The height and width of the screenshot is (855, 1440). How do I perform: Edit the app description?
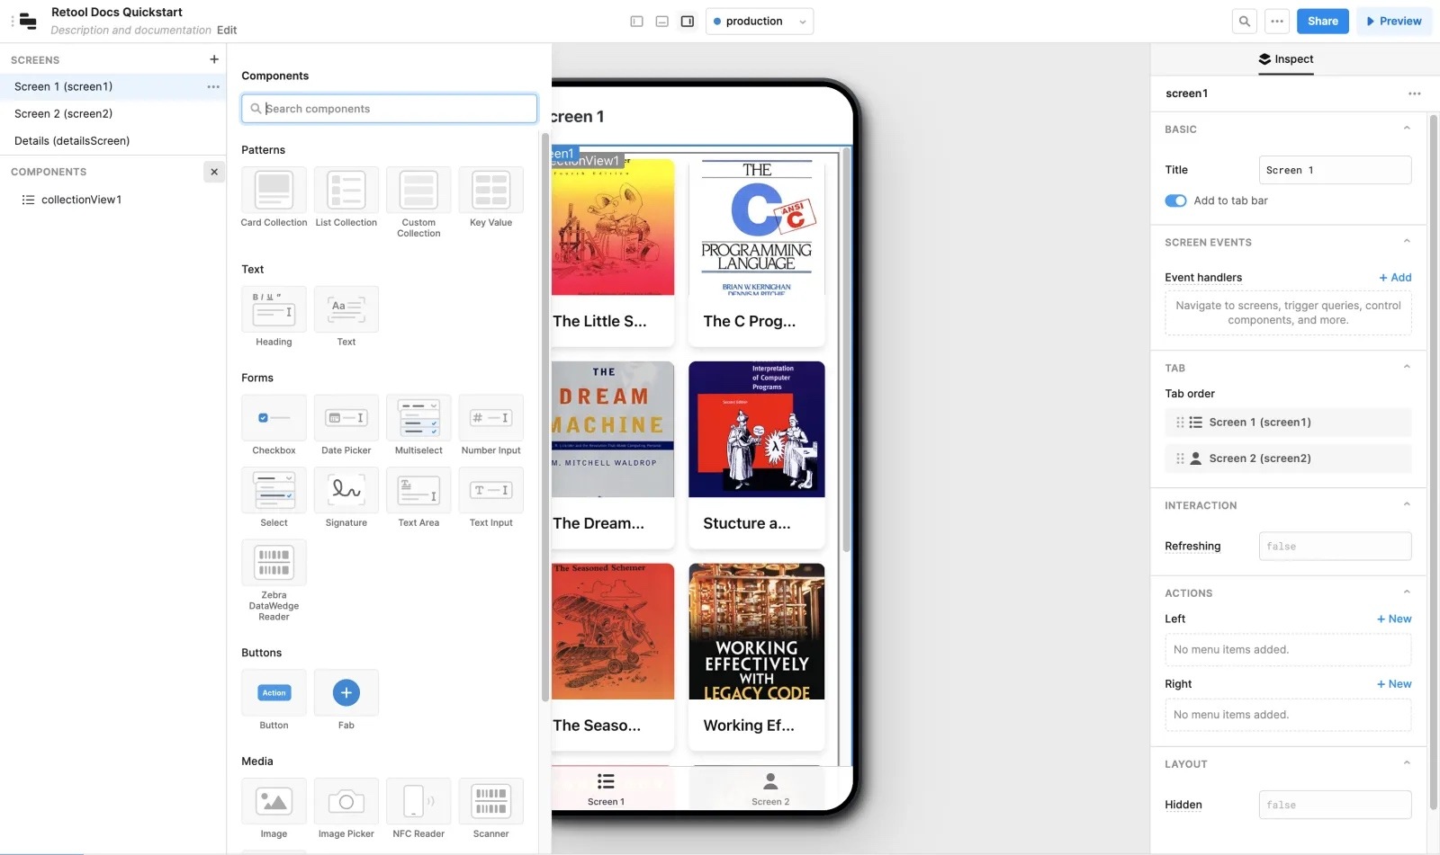point(227,30)
